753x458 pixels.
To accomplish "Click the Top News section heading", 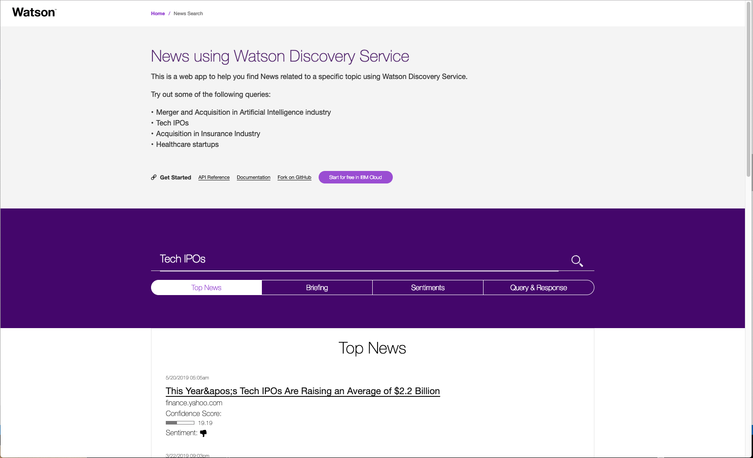I will 372,348.
